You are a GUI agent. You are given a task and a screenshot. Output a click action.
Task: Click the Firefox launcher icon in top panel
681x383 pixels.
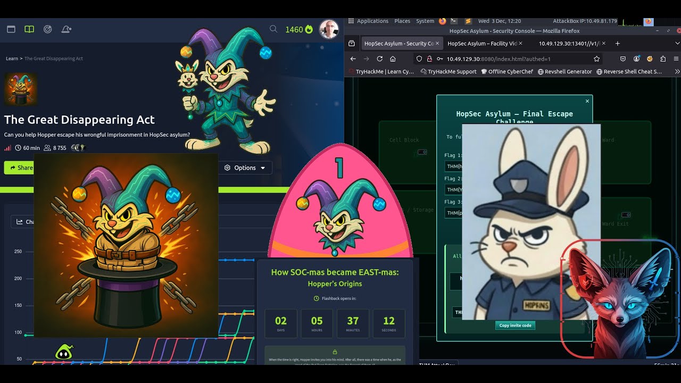[x=443, y=21]
